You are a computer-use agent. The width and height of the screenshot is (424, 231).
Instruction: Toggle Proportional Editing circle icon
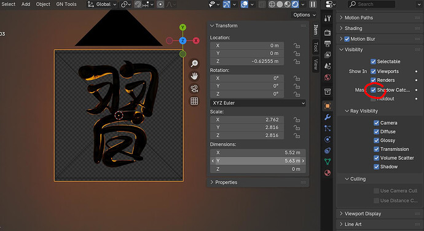(x=160, y=4)
